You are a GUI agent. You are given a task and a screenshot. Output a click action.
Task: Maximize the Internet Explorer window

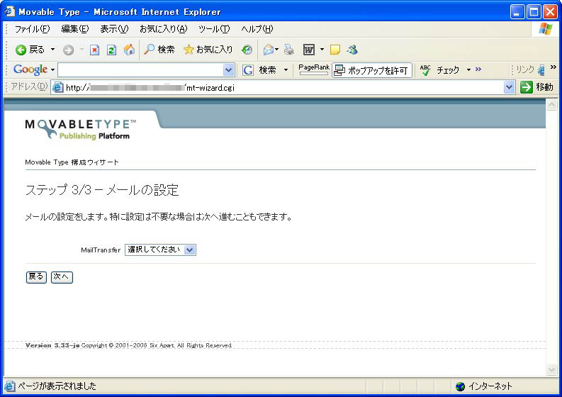click(x=534, y=12)
